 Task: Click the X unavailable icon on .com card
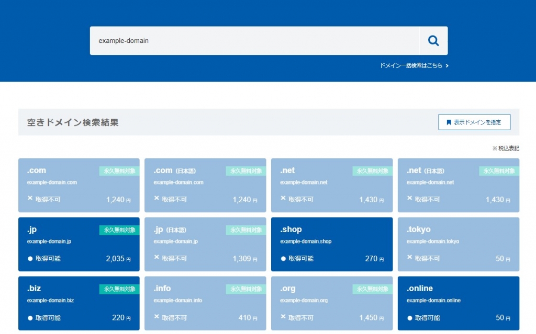[x=30, y=199]
